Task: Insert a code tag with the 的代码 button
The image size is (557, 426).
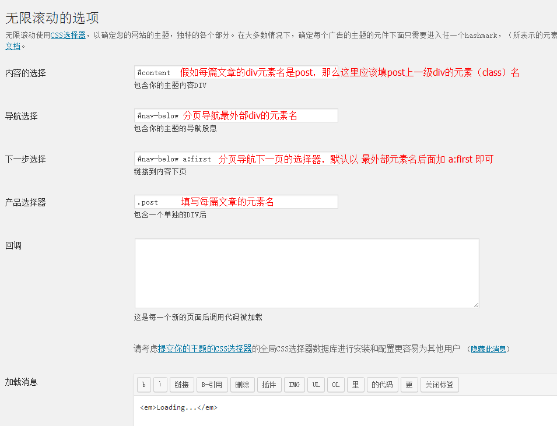Action: pyautogui.click(x=382, y=385)
